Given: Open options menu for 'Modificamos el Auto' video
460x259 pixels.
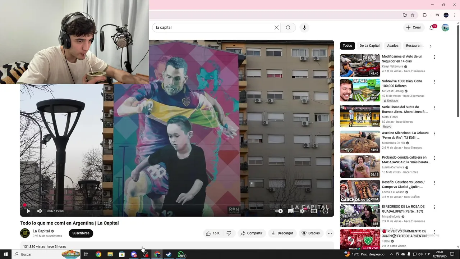Looking at the screenshot, I should pyautogui.click(x=434, y=57).
